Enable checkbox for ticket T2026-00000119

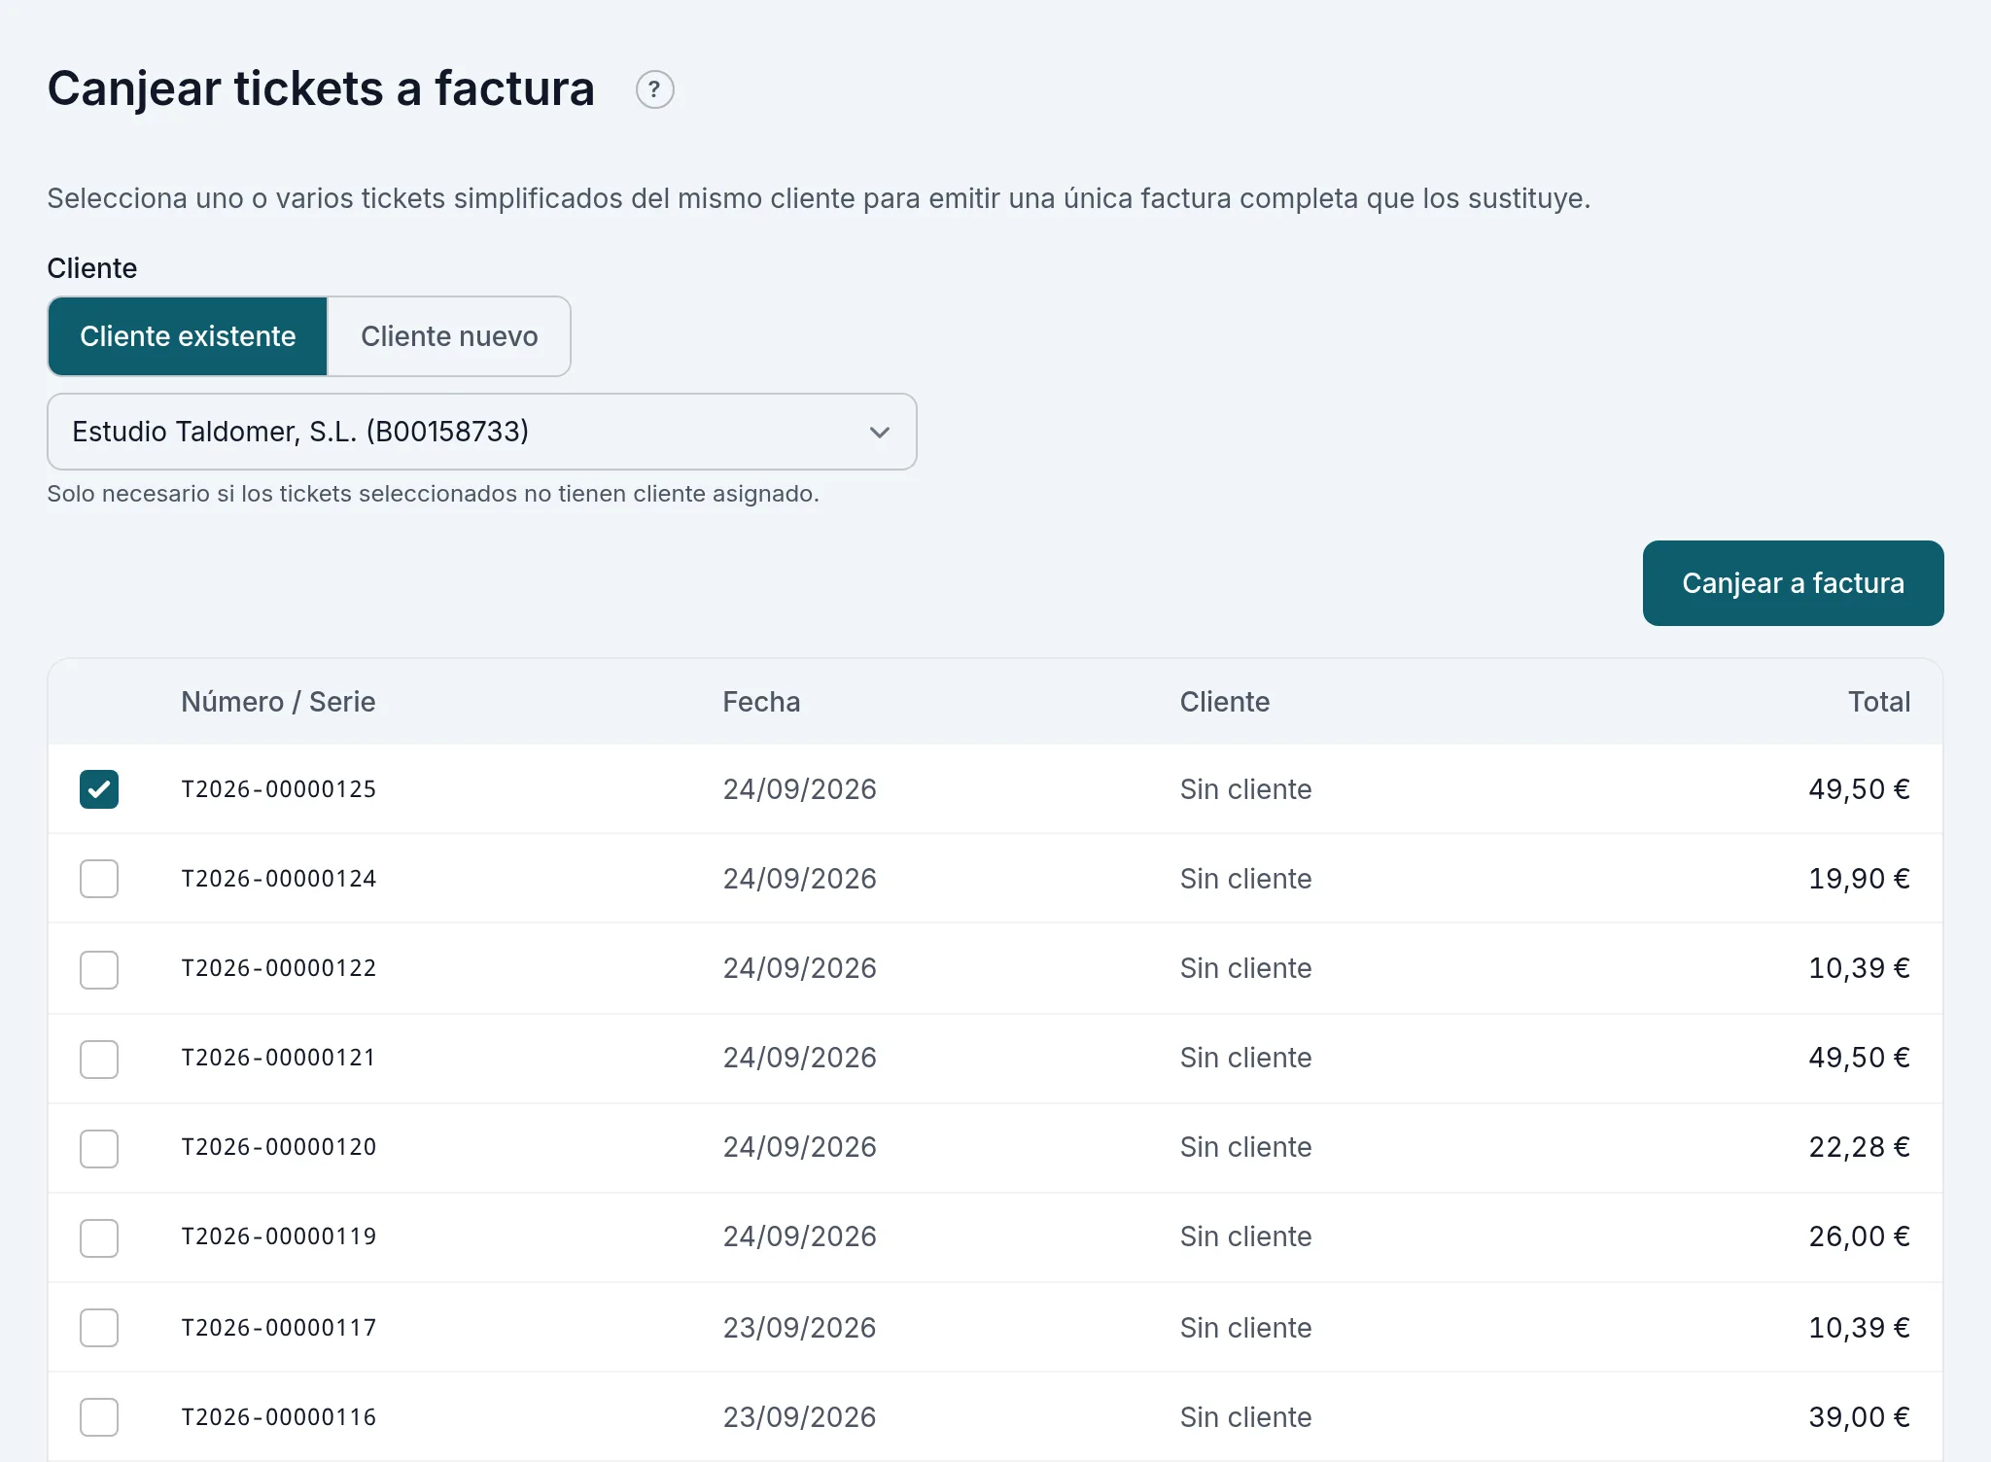pos(99,1237)
